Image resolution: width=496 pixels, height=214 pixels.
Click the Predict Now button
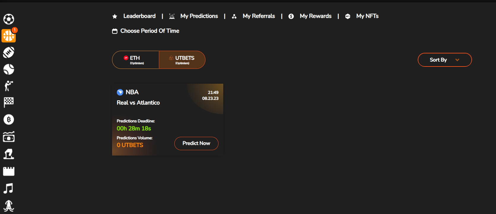tap(196, 143)
